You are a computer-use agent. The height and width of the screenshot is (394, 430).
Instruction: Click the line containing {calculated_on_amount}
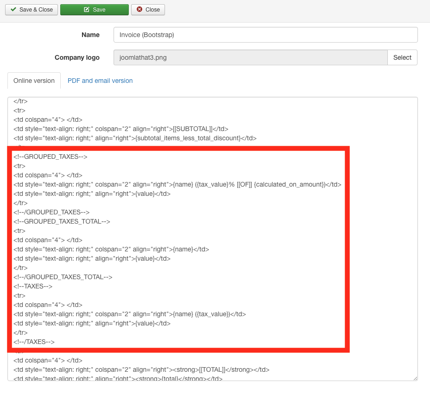coord(177,184)
